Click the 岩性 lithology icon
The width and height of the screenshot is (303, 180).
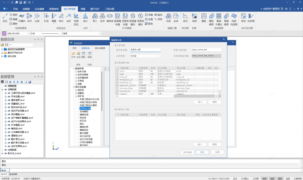click(x=244, y=18)
